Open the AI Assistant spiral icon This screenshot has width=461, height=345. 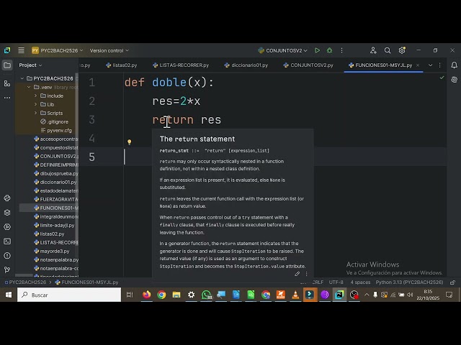point(455,80)
